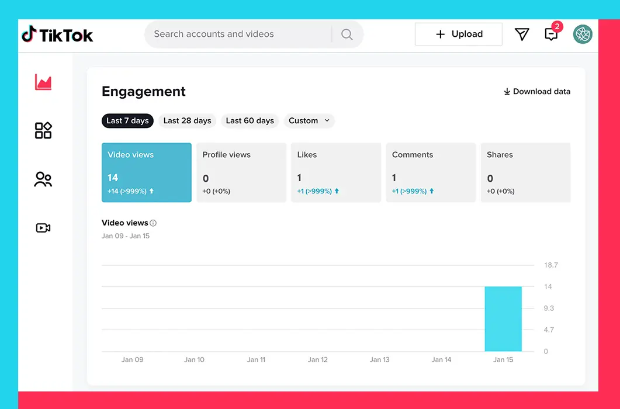Viewport: 620px width, 409px height.
Task: Expand the Custom date range dropdown
Action: click(309, 121)
